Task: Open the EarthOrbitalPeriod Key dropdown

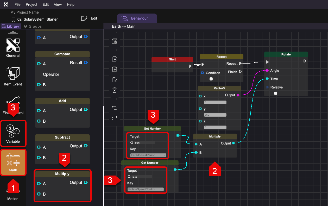Action: [148, 155]
